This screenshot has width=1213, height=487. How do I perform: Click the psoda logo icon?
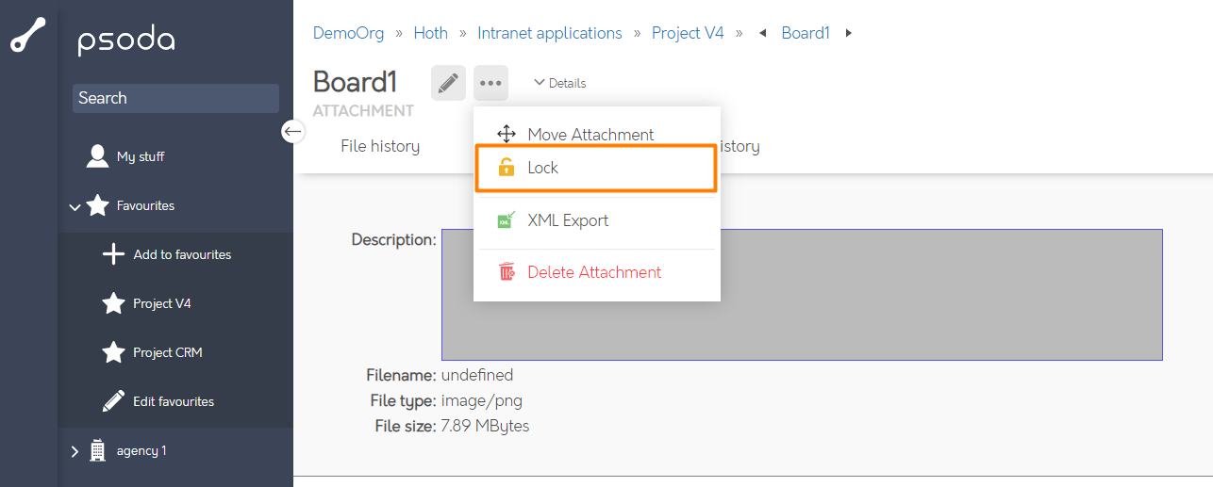tap(28, 40)
